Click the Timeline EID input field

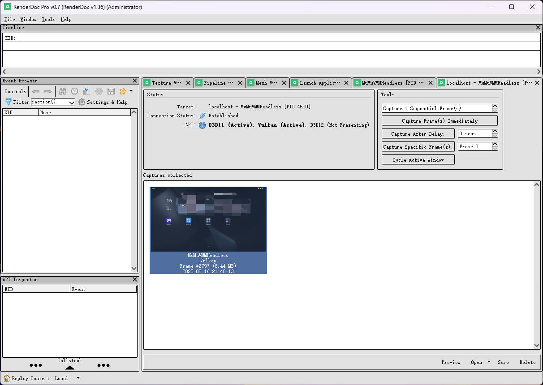point(280,38)
